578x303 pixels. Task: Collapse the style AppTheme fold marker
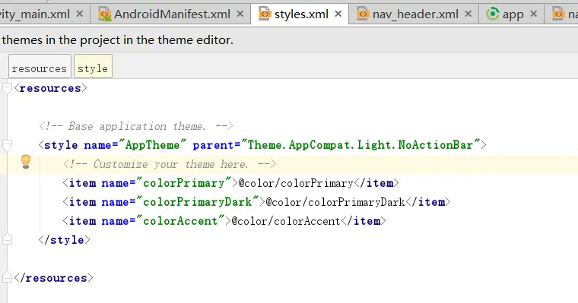7,145
